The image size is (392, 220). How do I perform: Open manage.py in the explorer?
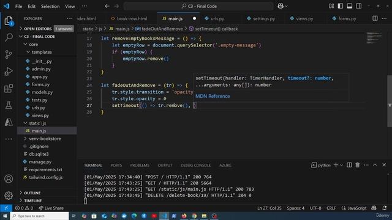tap(40, 161)
